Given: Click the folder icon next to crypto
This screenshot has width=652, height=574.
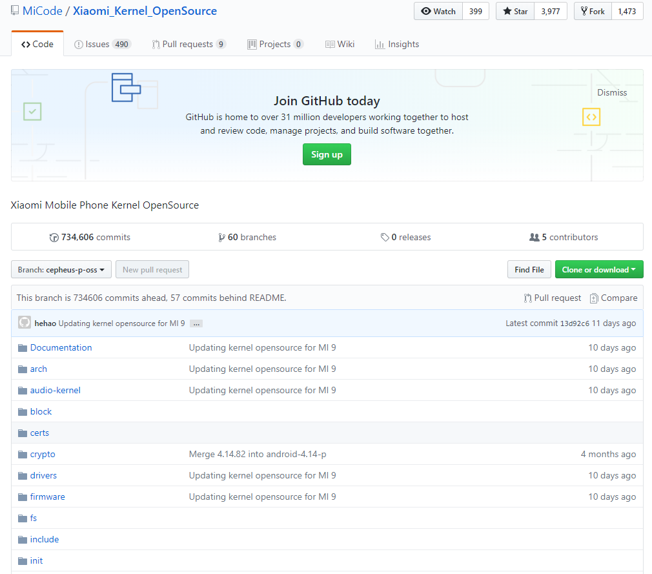Looking at the screenshot, I should (23, 455).
